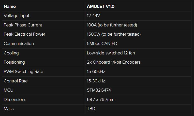Click the "Peak Phase Current" label
The image size is (194, 116).
point(23,25)
